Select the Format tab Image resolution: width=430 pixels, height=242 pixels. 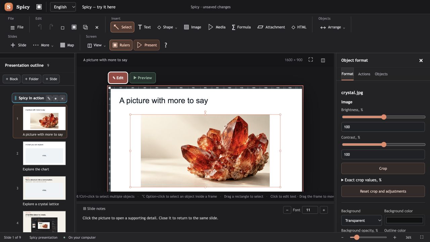pyautogui.click(x=347, y=74)
